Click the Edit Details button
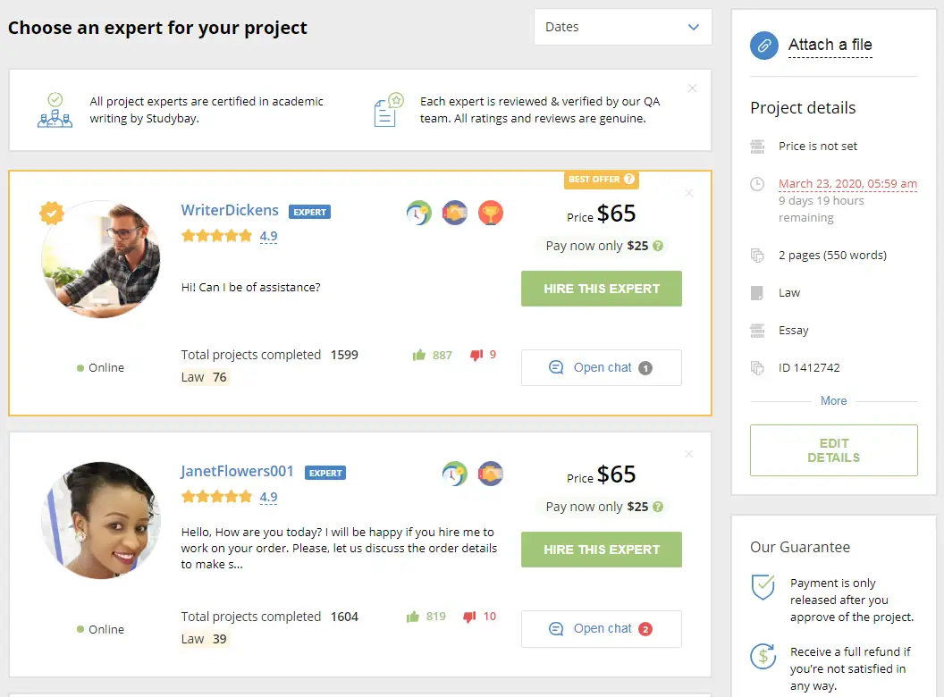 pos(833,450)
